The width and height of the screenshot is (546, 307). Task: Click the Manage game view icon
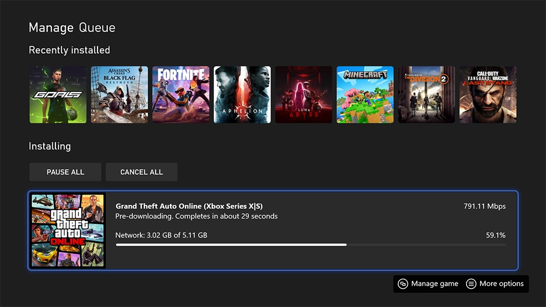point(403,284)
